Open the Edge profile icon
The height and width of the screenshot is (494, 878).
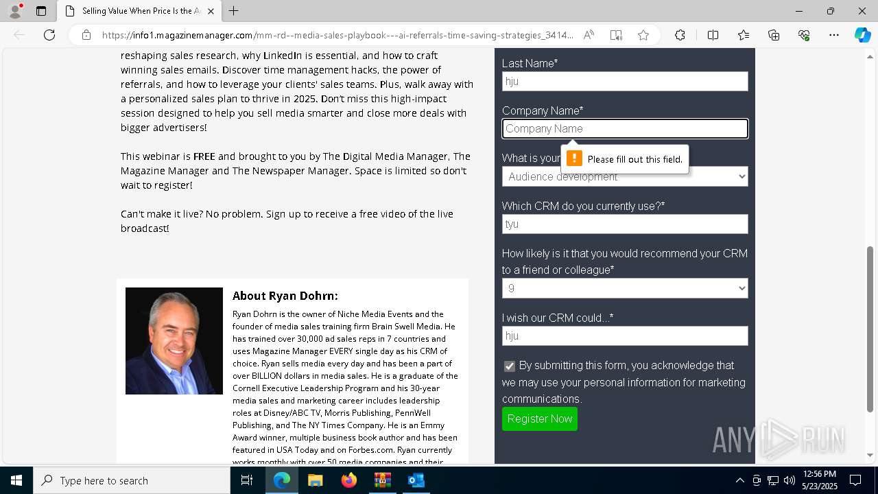pyautogui.click(x=15, y=11)
